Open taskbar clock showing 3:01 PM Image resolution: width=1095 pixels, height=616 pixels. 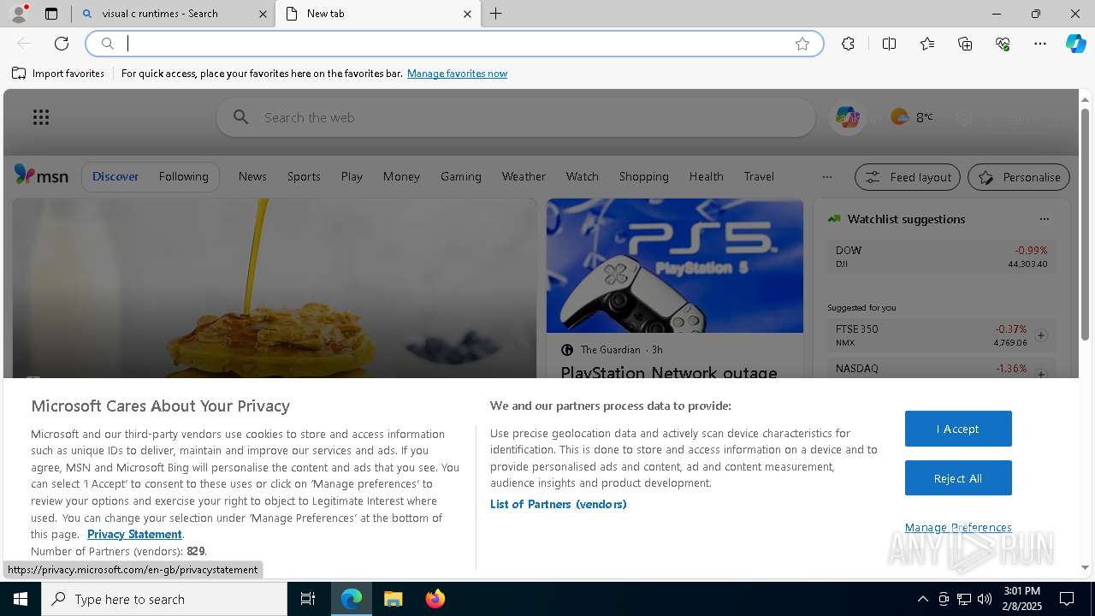click(1022, 599)
